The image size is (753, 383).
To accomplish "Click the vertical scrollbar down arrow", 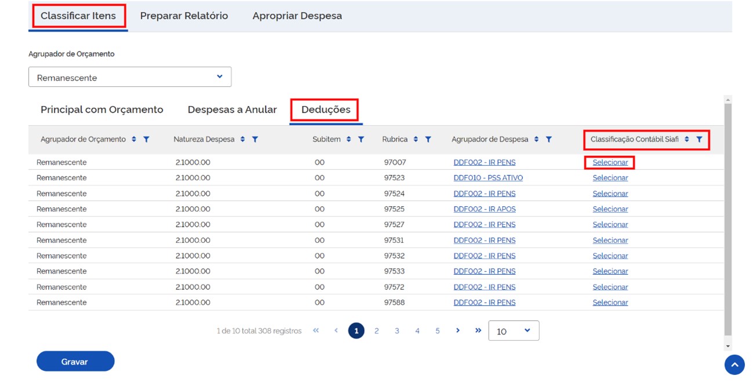I will (728, 346).
